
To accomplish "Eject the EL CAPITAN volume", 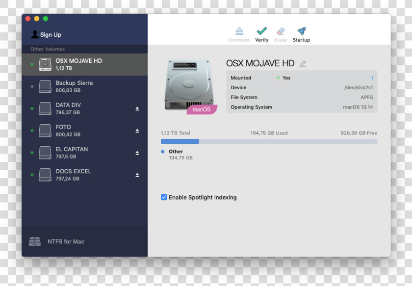I will click(x=137, y=153).
